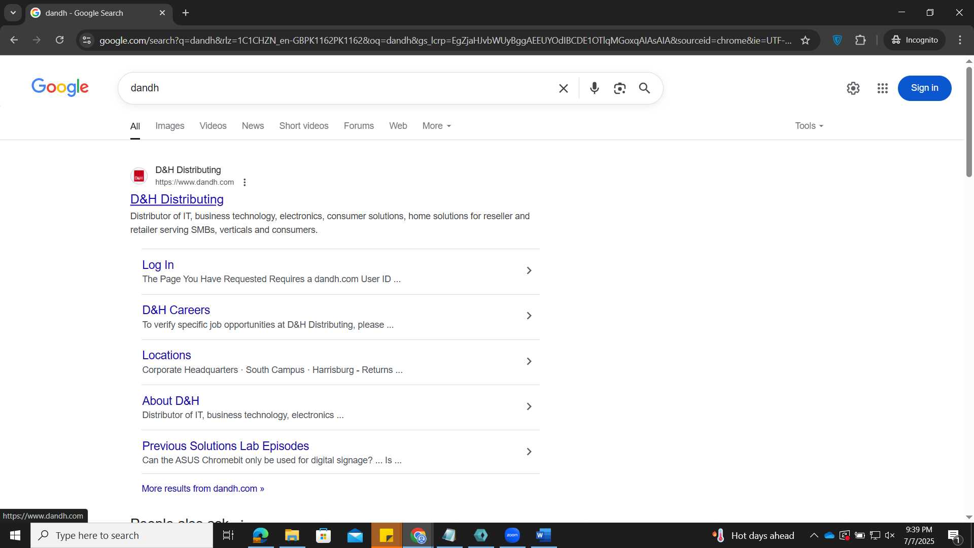Click the page vertical scrollbar thumb
The image size is (974, 548).
click(969, 122)
